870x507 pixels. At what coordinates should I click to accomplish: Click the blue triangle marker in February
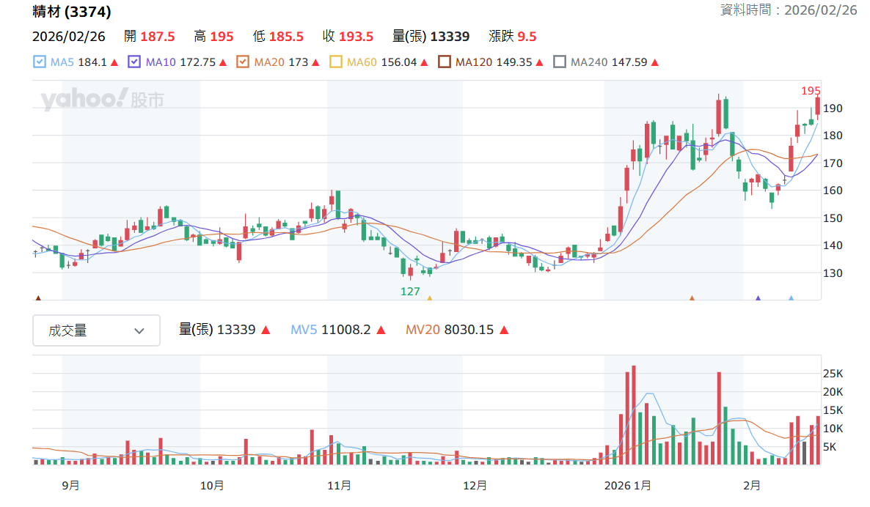tap(792, 298)
